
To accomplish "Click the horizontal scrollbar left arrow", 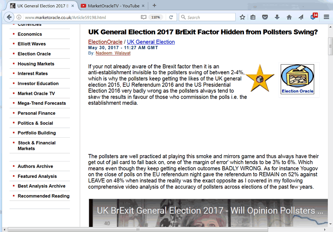I will (4, 229).
